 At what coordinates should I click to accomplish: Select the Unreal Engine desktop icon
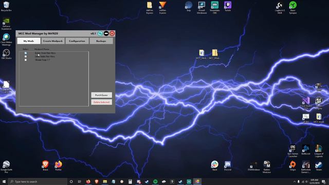(x=319, y=103)
